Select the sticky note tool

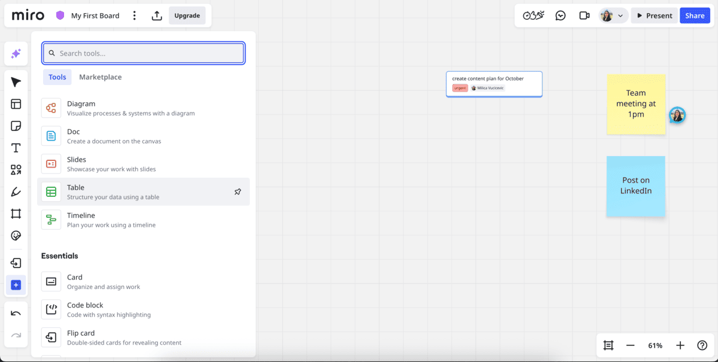(16, 126)
